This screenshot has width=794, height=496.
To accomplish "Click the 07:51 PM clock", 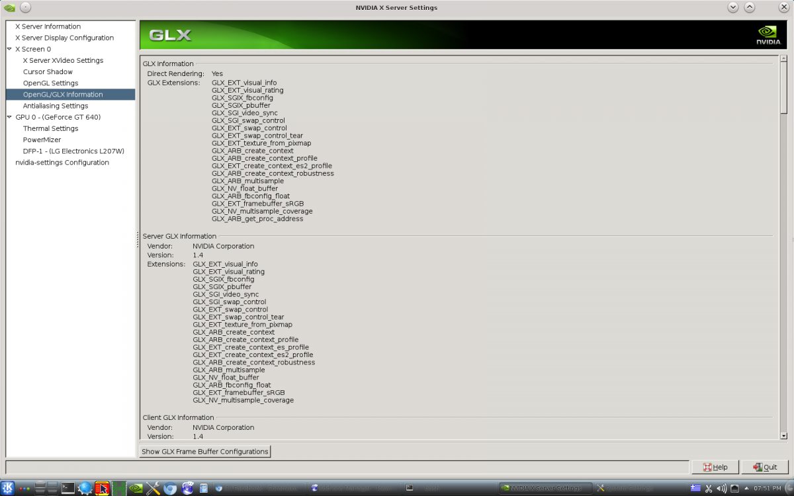I will point(768,488).
